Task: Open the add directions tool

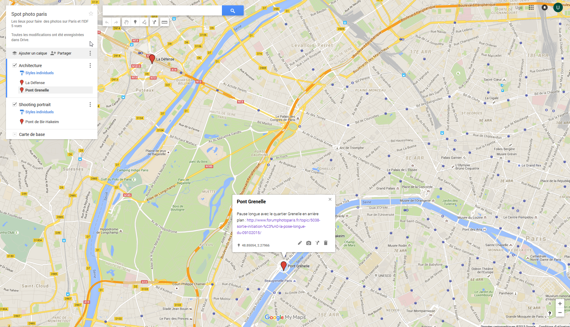Action: [x=154, y=22]
